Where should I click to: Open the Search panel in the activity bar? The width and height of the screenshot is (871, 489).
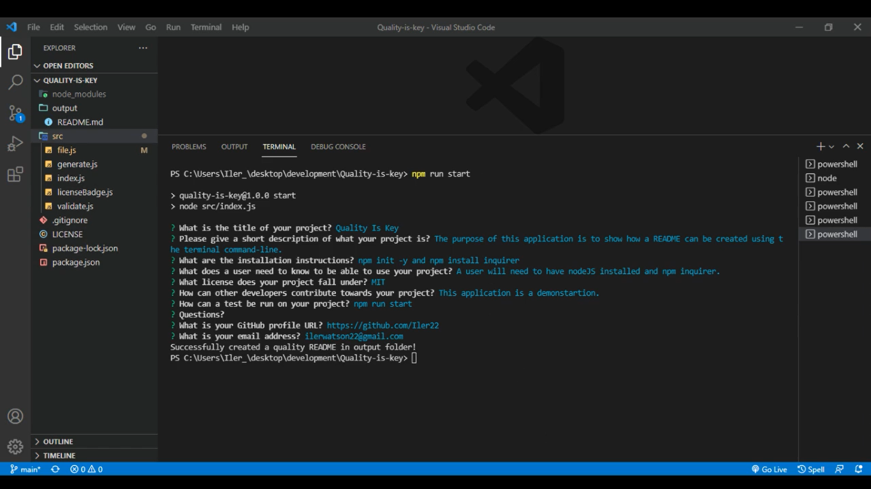pyautogui.click(x=15, y=82)
